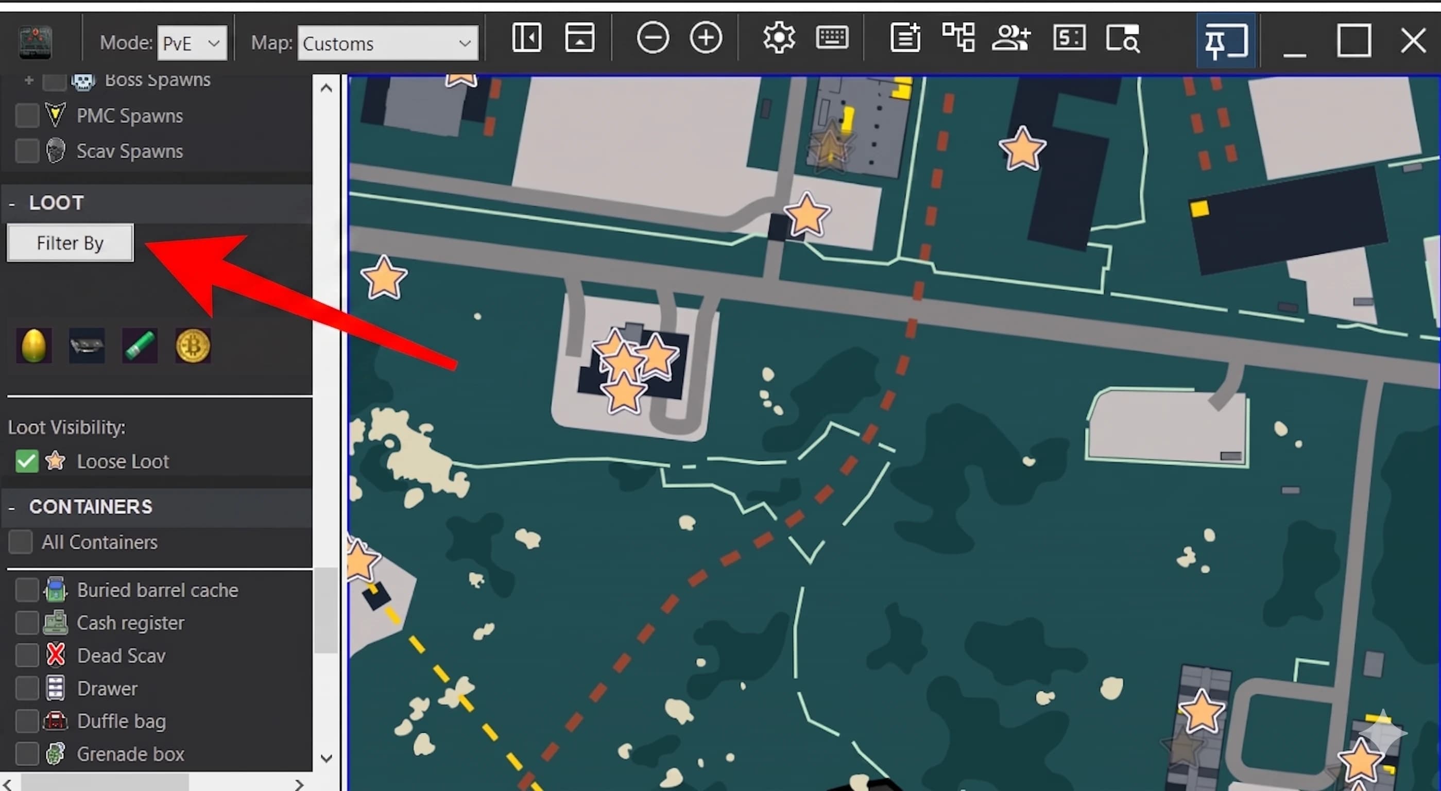Click the Loose Loot star icon
The height and width of the screenshot is (791, 1441).
(56, 461)
